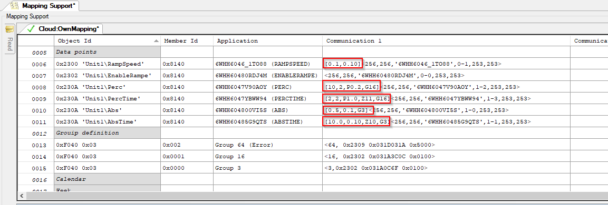Select the Unit1\PercTime object cell
This screenshot has width=608, height=205.
coord(107,99)
